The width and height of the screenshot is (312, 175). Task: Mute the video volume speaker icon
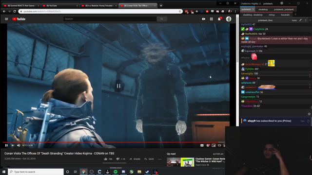click(x=19, y=145)
